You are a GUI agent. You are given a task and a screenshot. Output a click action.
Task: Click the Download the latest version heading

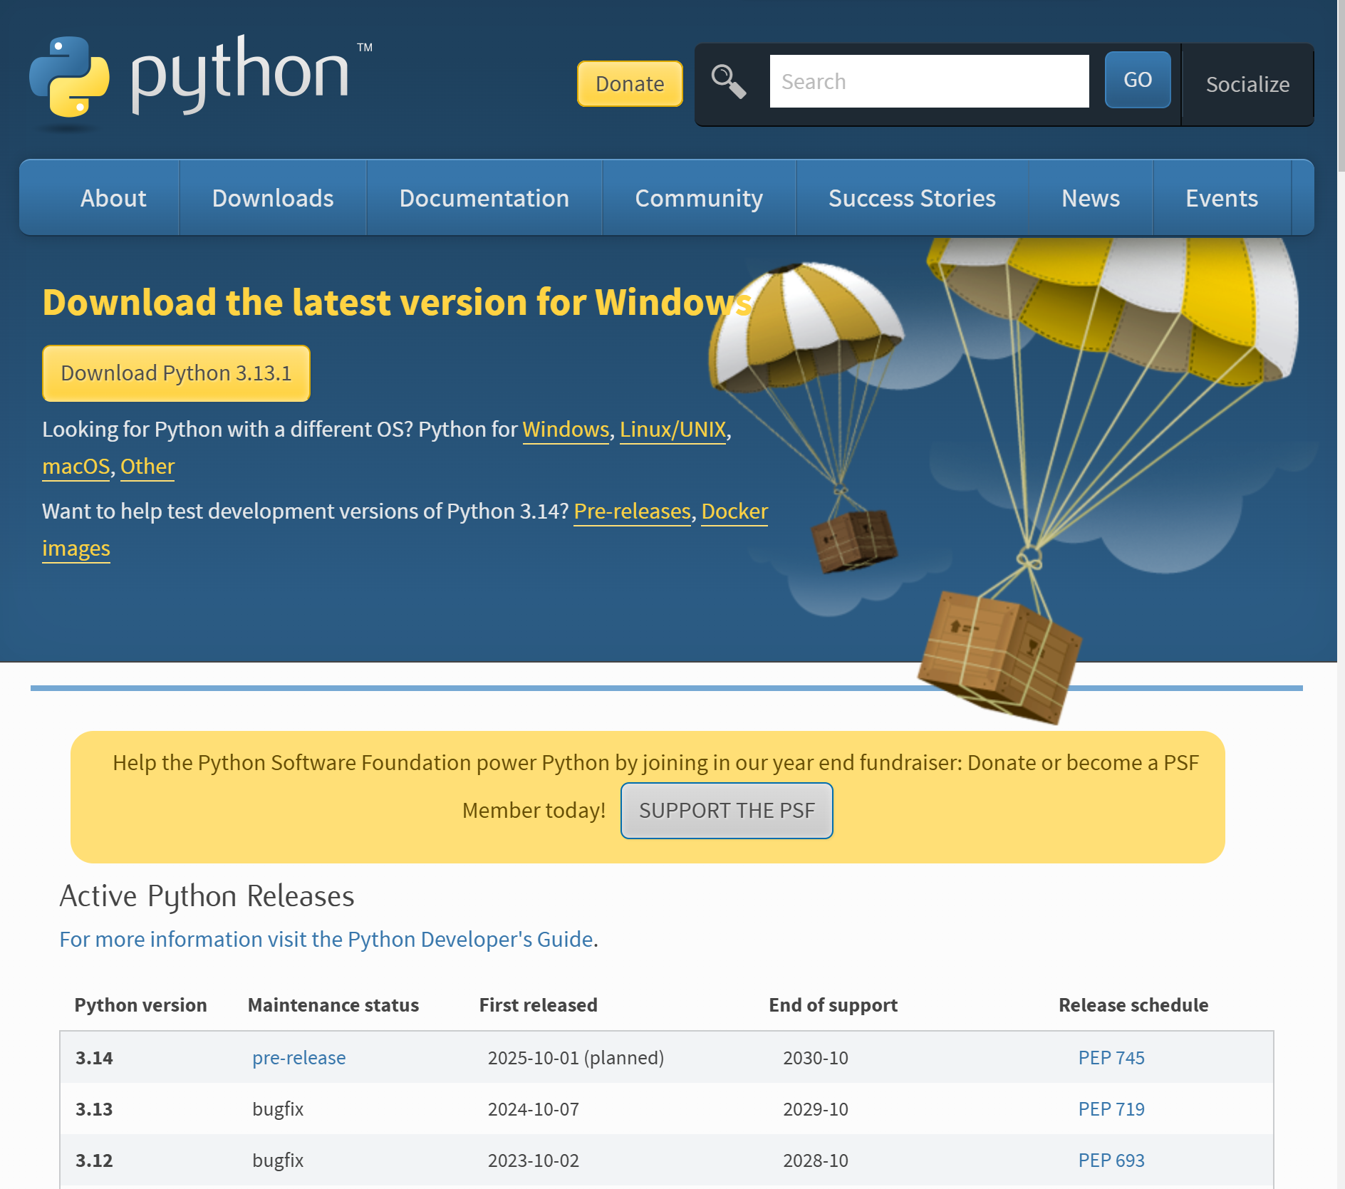pyautogui.click(x=398, y=301)
